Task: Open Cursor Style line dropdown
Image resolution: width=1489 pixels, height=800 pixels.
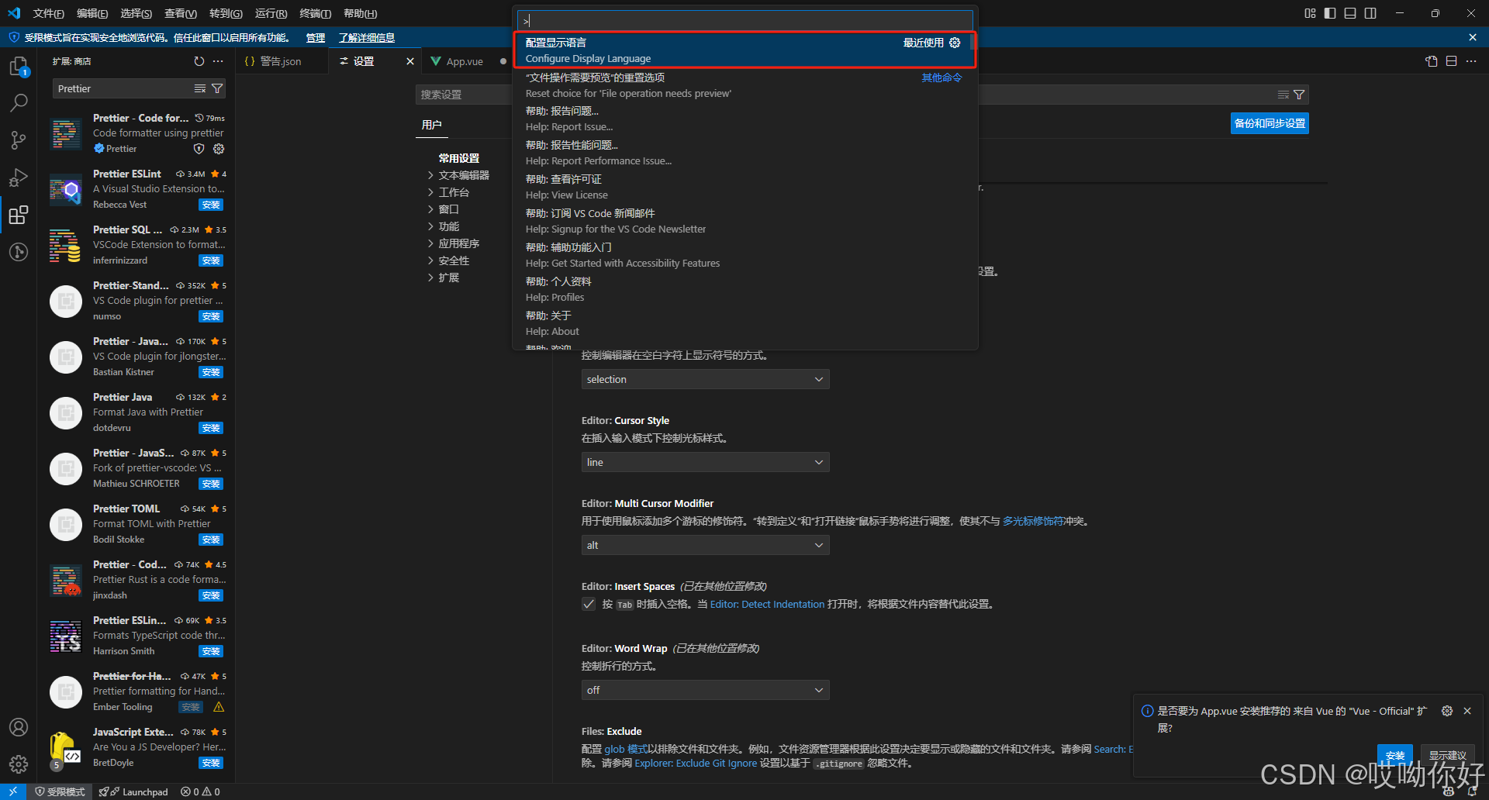Action: tap(705, 462)
